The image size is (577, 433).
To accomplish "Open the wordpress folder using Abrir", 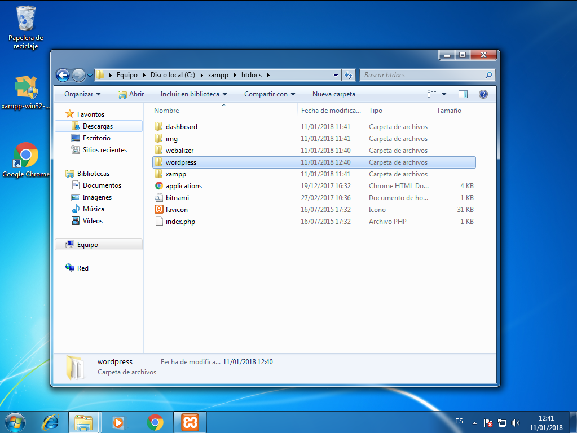I will click(x=130, y=94).
